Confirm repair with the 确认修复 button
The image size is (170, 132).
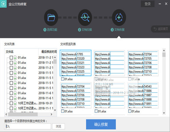tap(101, 124)
